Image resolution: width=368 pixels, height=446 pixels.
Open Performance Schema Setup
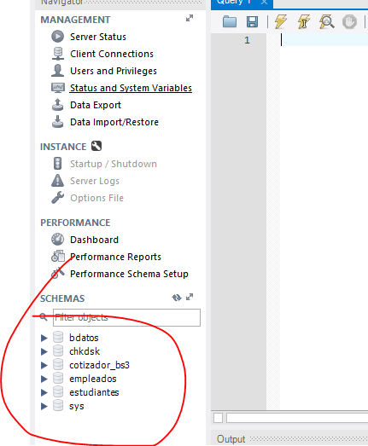[129, 274]
